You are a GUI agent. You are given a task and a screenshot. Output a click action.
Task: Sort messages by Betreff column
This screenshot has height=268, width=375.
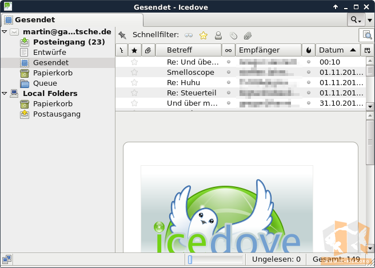189,50
